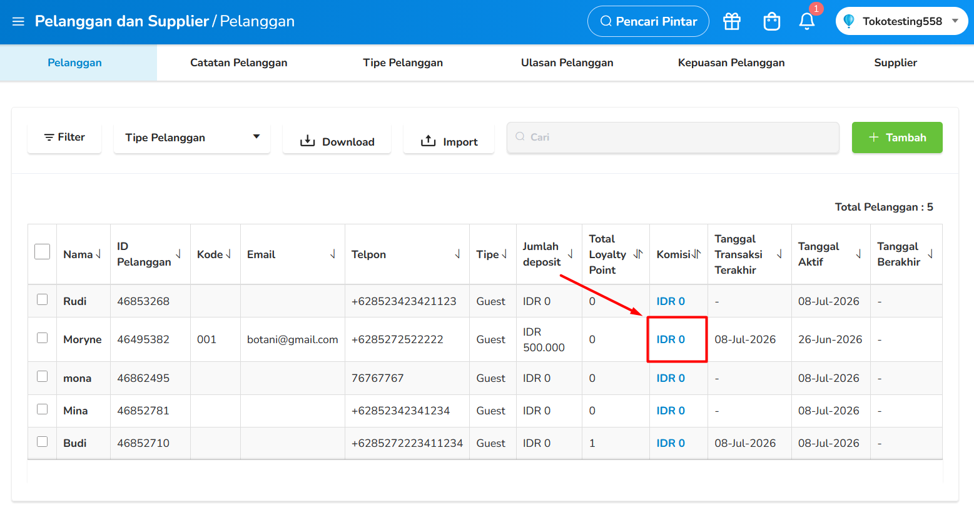Open Moryne's IDR 0 commission link

[x=671, y=339]
